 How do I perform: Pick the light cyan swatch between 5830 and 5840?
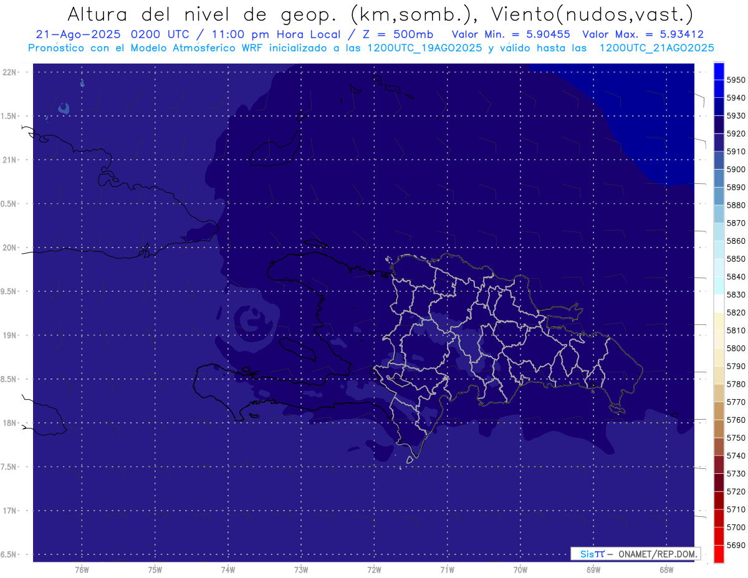[x=719, y=286]
